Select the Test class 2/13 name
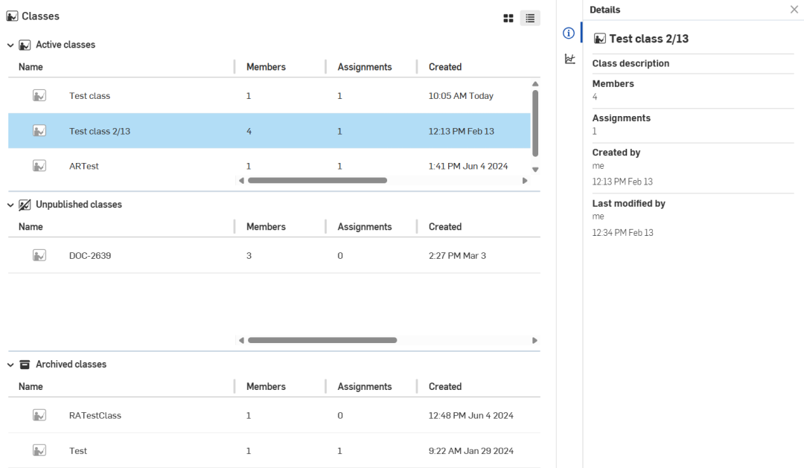The height and width of the screenshot is (468, 804). [99, 131]
